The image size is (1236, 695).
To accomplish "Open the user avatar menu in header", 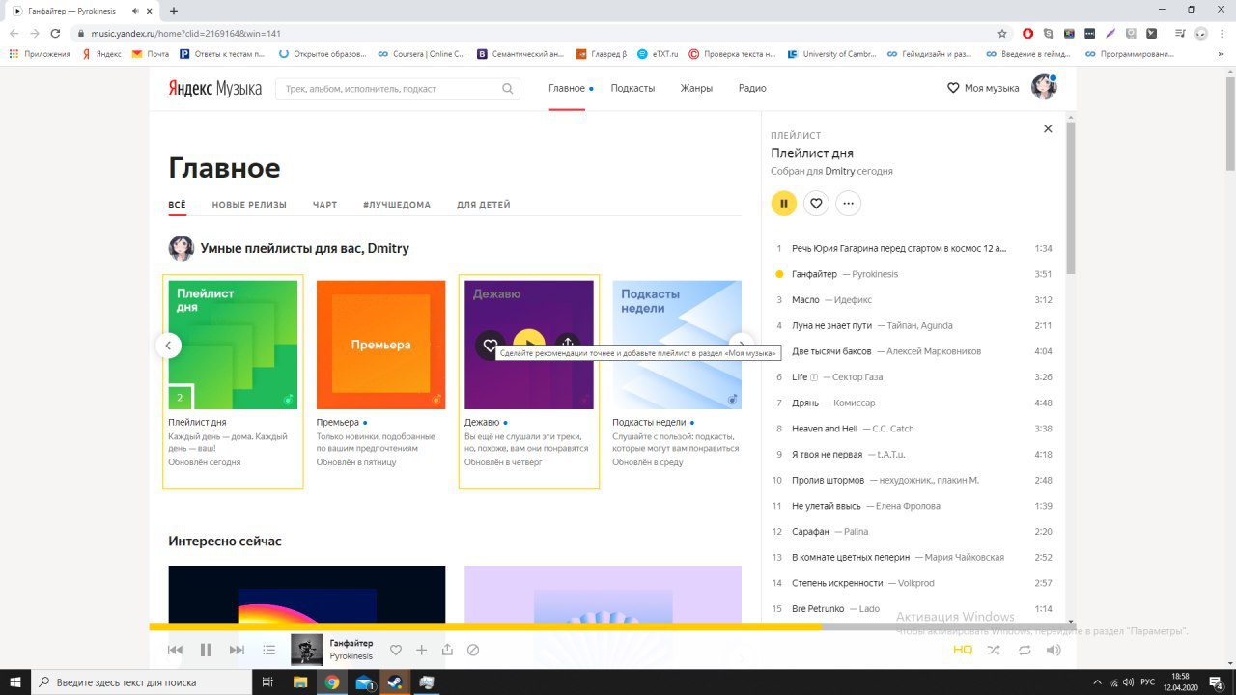I will pyautogui.click(x=1044, y=88).
